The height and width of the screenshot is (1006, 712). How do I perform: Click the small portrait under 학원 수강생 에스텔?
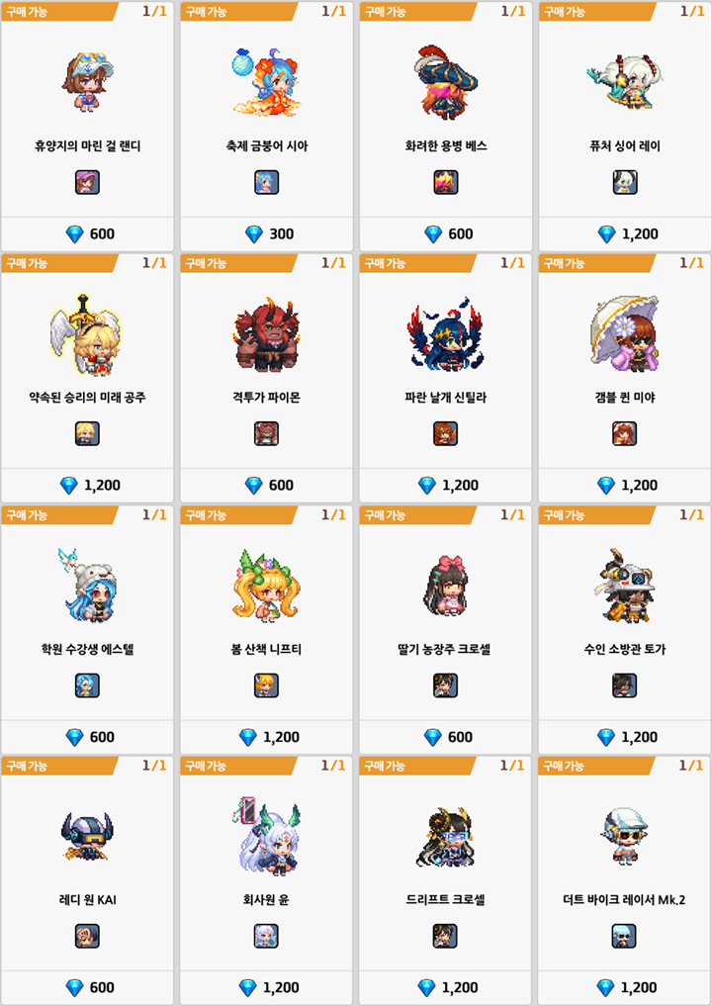[87, 686]
